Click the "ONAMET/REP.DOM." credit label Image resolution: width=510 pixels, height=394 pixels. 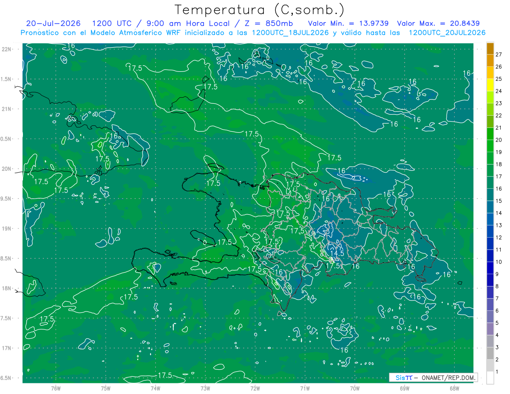point(448,377)
